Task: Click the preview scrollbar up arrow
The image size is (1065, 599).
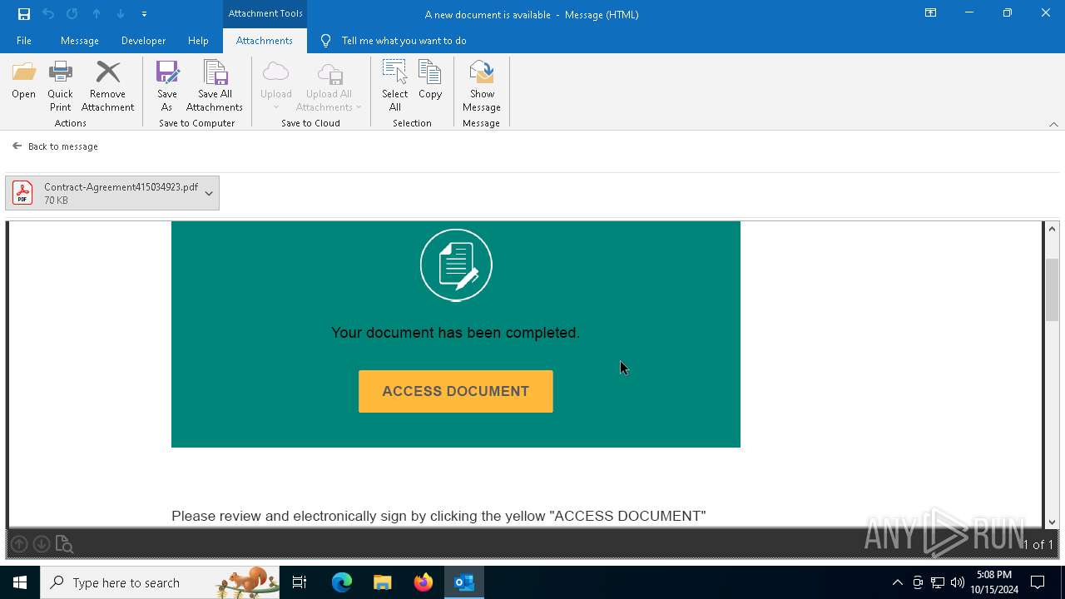Action: coord(1053,229)
